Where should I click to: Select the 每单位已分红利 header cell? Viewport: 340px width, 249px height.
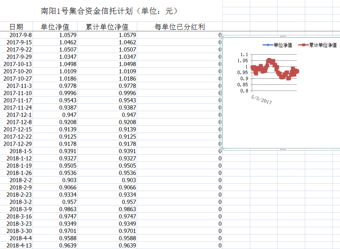[x=180, y=27]
